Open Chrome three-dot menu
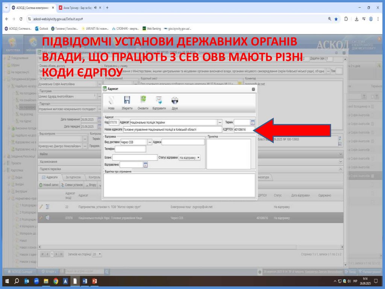 pos(378,19)
